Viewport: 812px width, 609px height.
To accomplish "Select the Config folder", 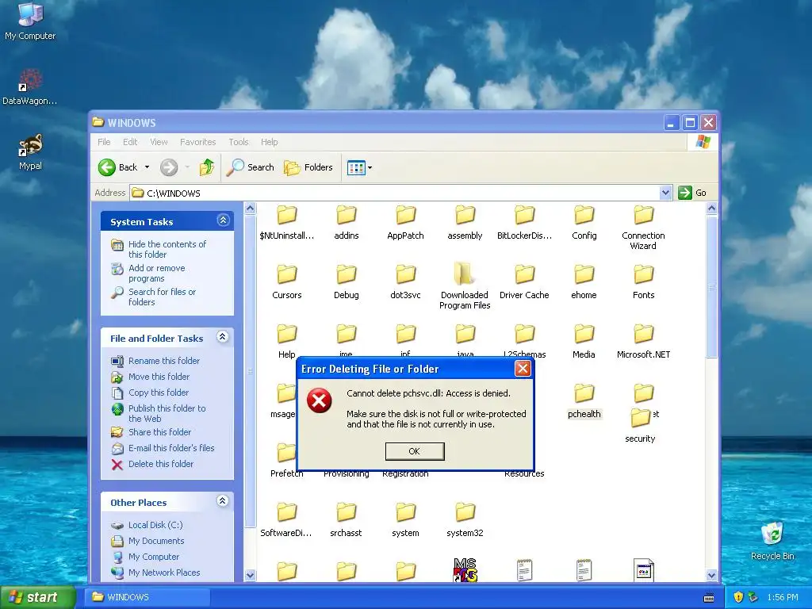I will 584,223.
